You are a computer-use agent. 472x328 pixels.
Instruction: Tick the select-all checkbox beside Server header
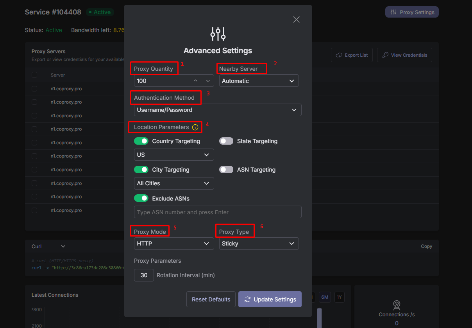click(x=34, y=75)
